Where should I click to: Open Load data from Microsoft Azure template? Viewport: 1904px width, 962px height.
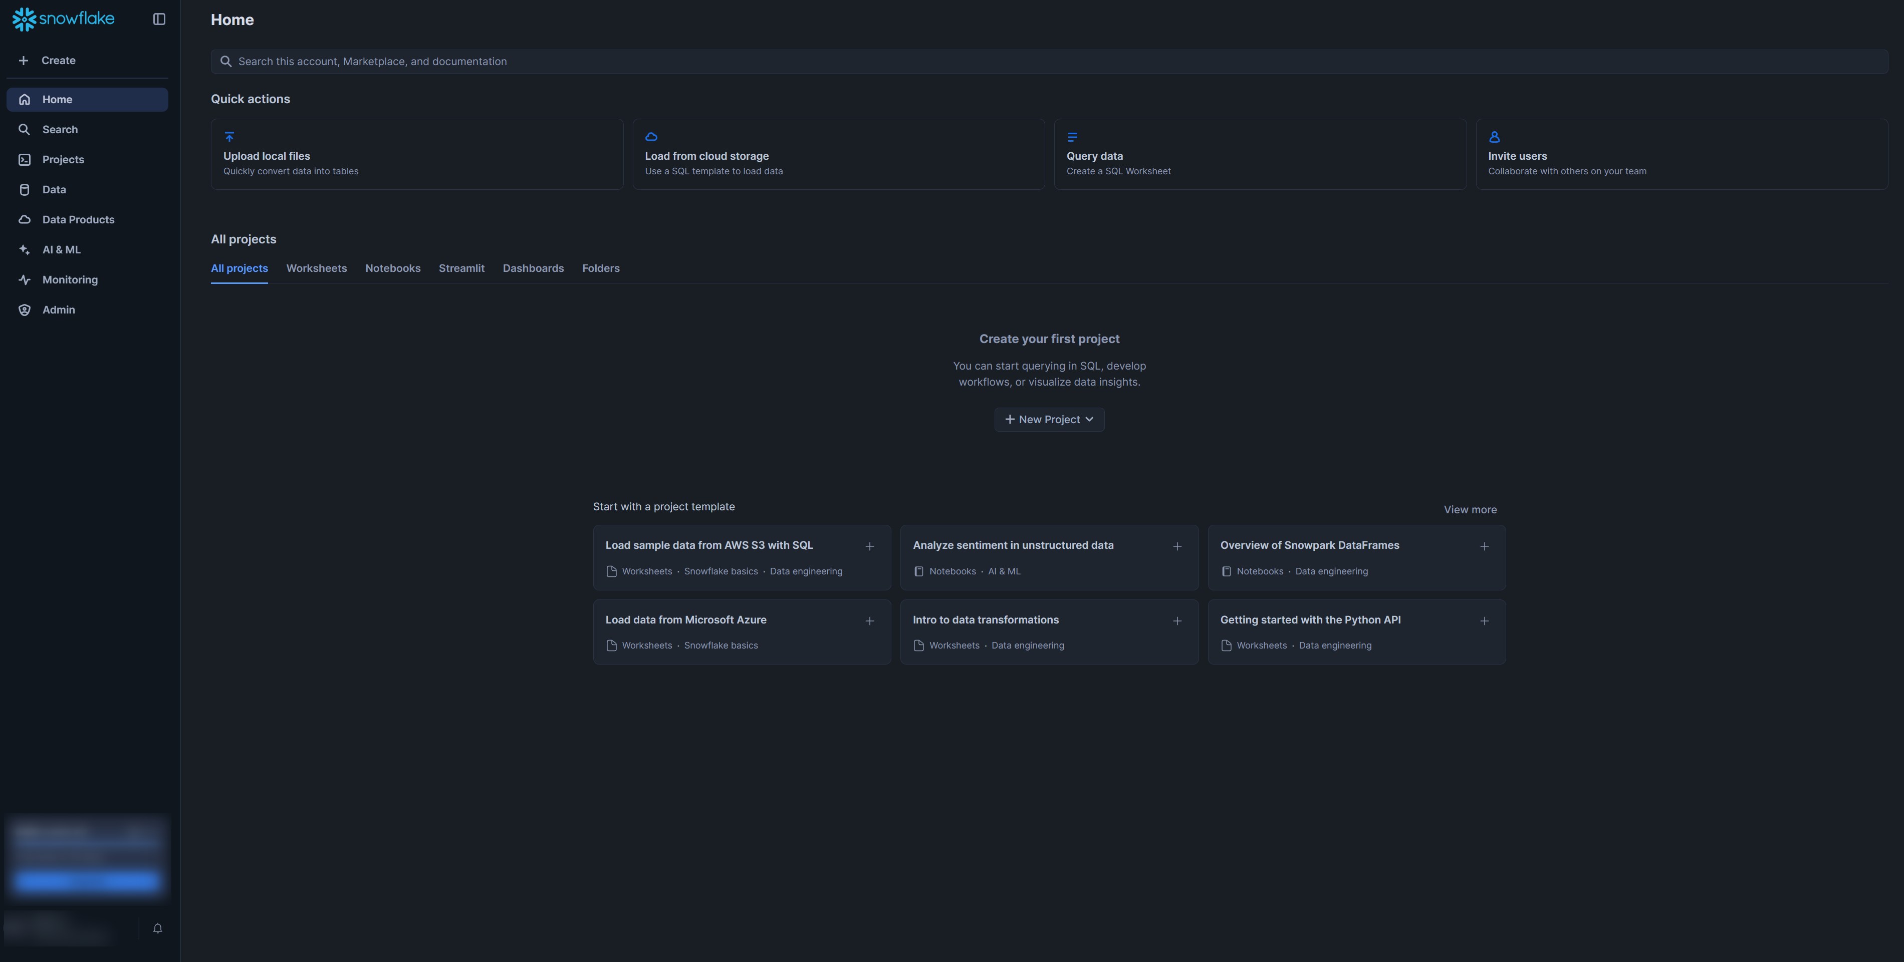click(742, 631)
